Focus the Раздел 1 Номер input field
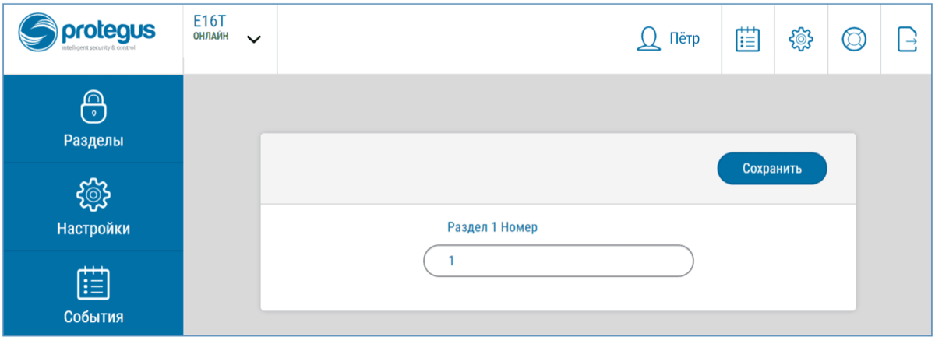Image resolution: width=935 pixels, height=340 pixels. (x=558, y=261)
